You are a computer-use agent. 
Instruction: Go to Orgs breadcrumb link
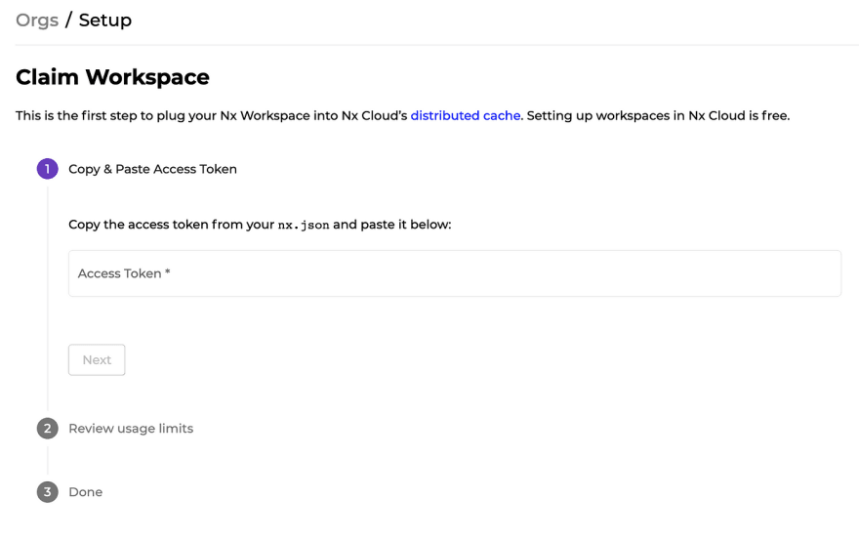point(37,21)
